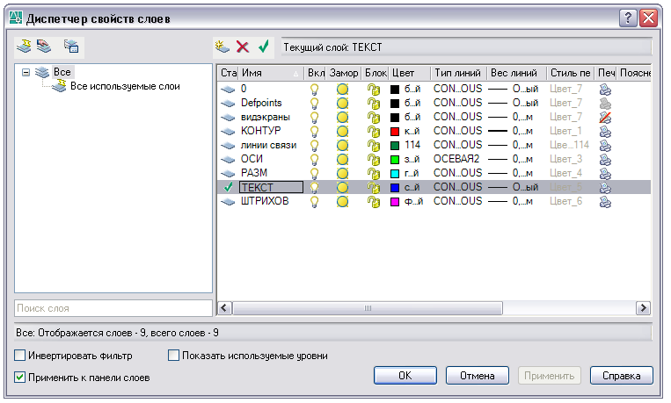Toggle plot printer icon for Defpoints
Screen dimensions: 671x403
click(x=605, y=104)
